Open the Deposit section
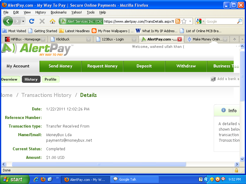 144,66
